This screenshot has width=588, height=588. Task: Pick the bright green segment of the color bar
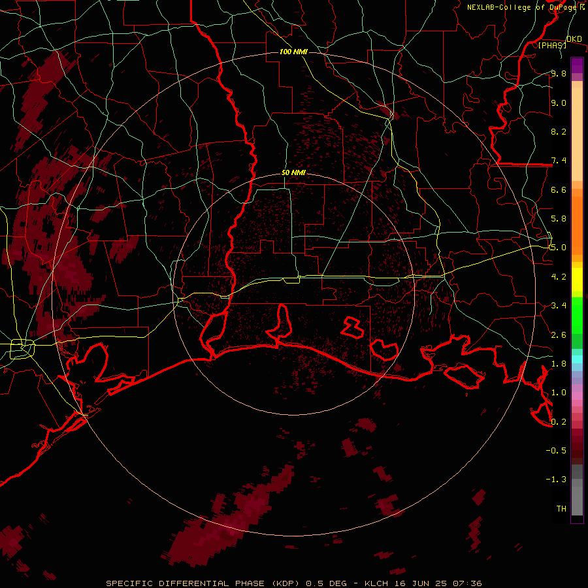tap(577, 316)
